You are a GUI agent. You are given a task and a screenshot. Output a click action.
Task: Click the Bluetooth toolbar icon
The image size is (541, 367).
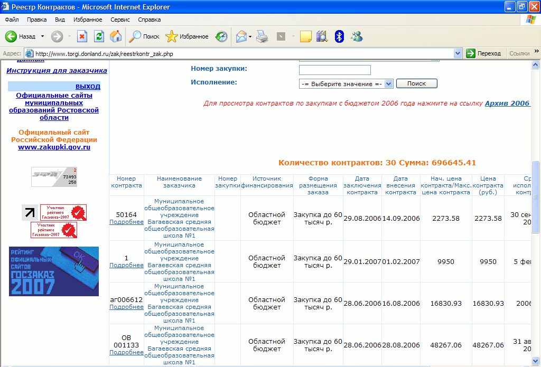(x=339, y=36)
